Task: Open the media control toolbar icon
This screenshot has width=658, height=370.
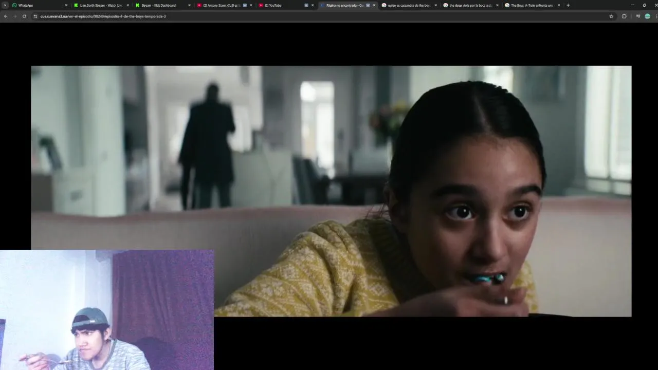Action: coord(638,16)
